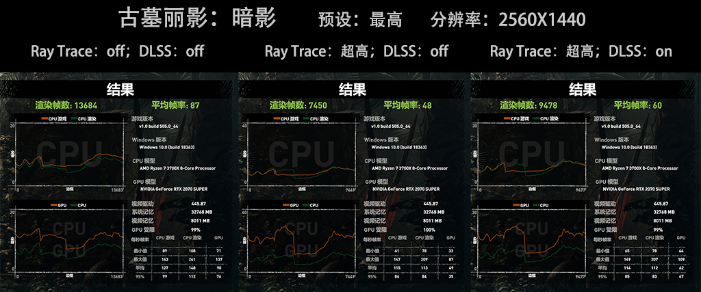Click the 最大值 CPU 渲染 cell 209 in middle table
The image size is (701, 292).
coord(424,259)
